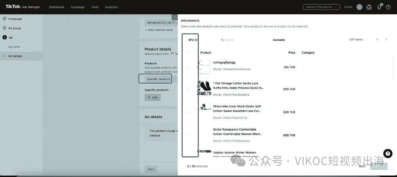Open the Internal-TikTok Ads account dropdown
397x177 pixels.
tap(321, 7)
